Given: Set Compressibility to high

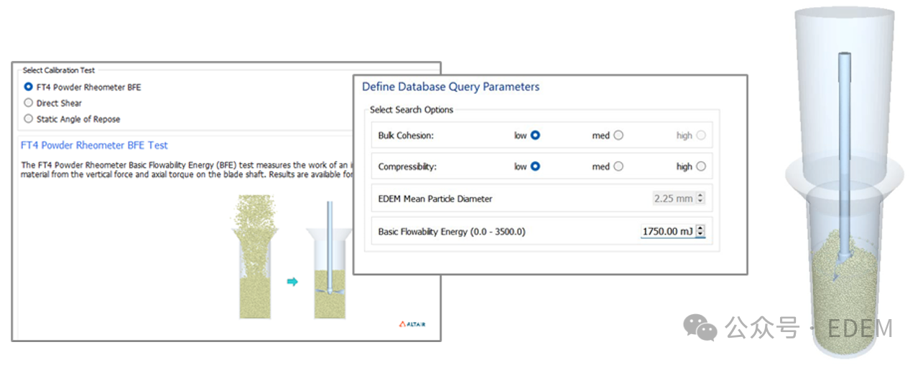Looking at the screenshot, I should click(701, 166).
